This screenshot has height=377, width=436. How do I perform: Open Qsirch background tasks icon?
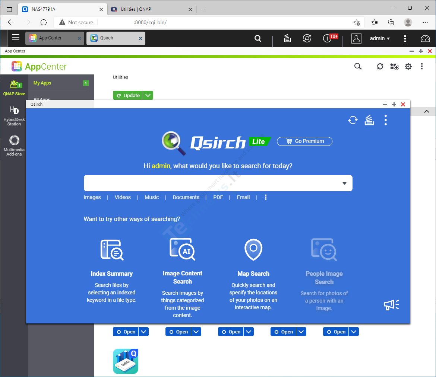tap(369, 120)
